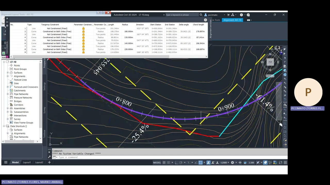
Task: Close the command line window
Action: 49,152
